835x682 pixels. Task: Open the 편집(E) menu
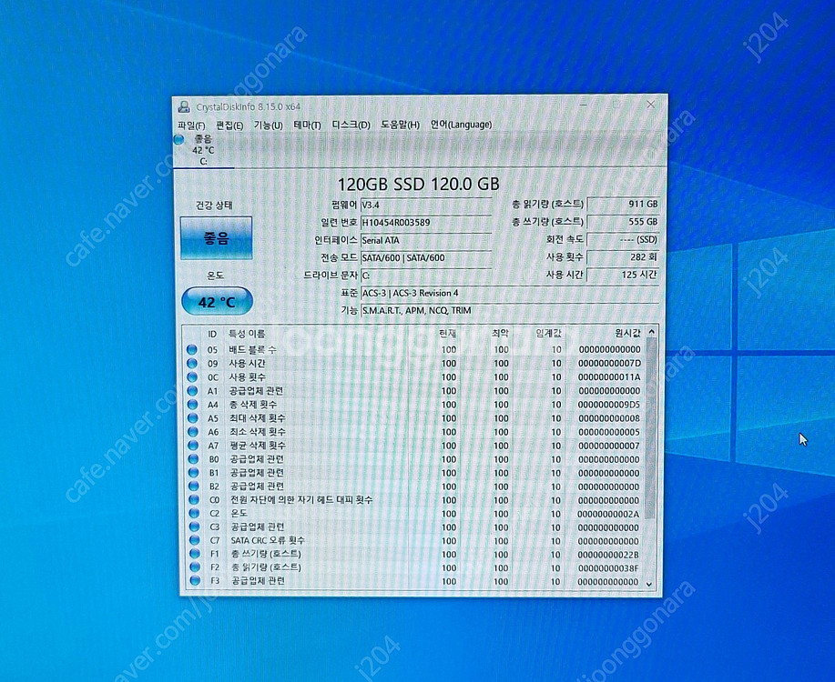pyautogui.click(x=229, y=125)
